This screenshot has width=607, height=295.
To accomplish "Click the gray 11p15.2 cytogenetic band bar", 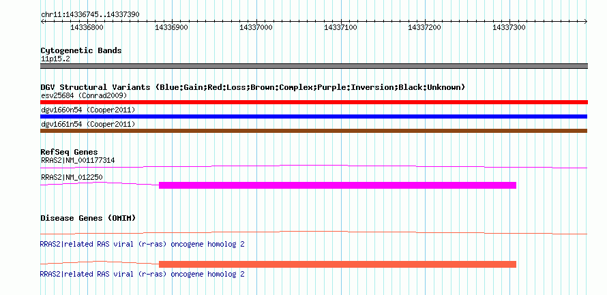I will tap(314, 66).
